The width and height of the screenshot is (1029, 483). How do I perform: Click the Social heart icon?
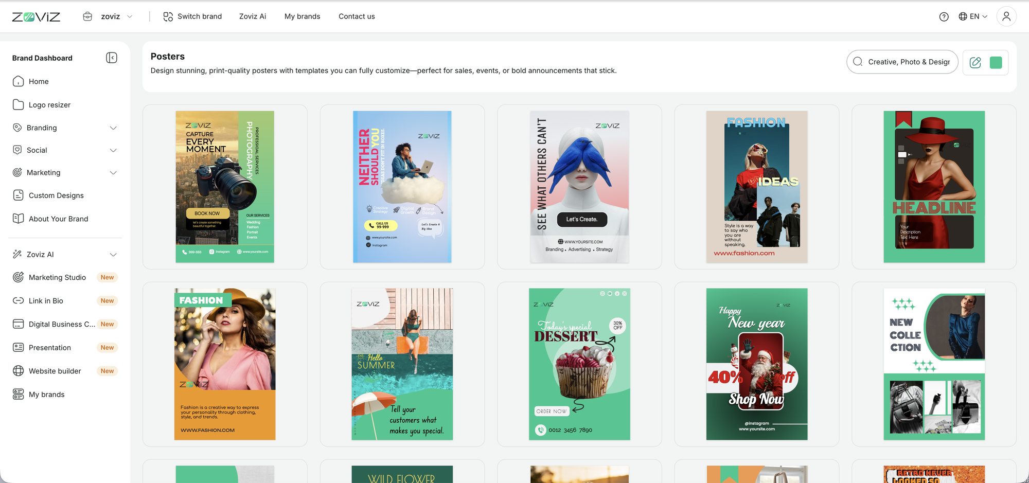point(17,150)
